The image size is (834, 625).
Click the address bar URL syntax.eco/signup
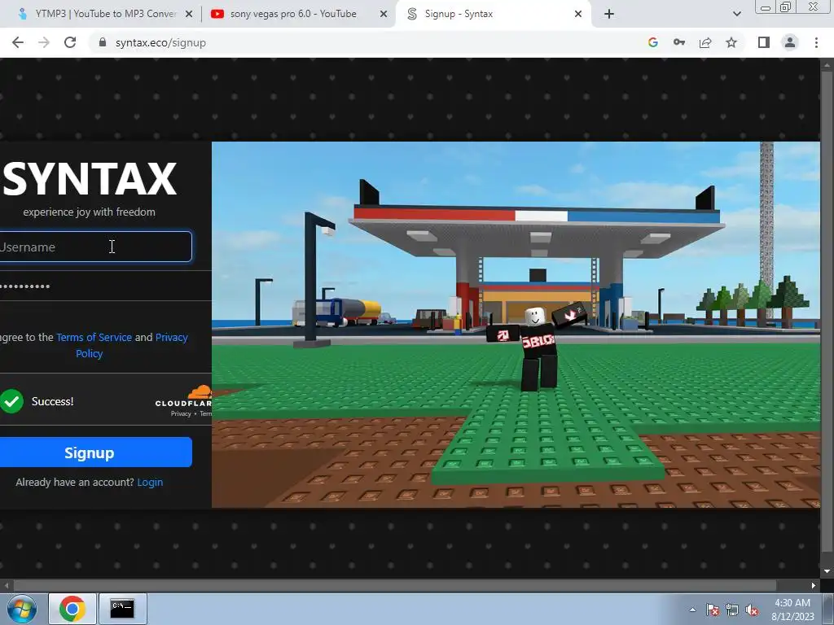160,42
